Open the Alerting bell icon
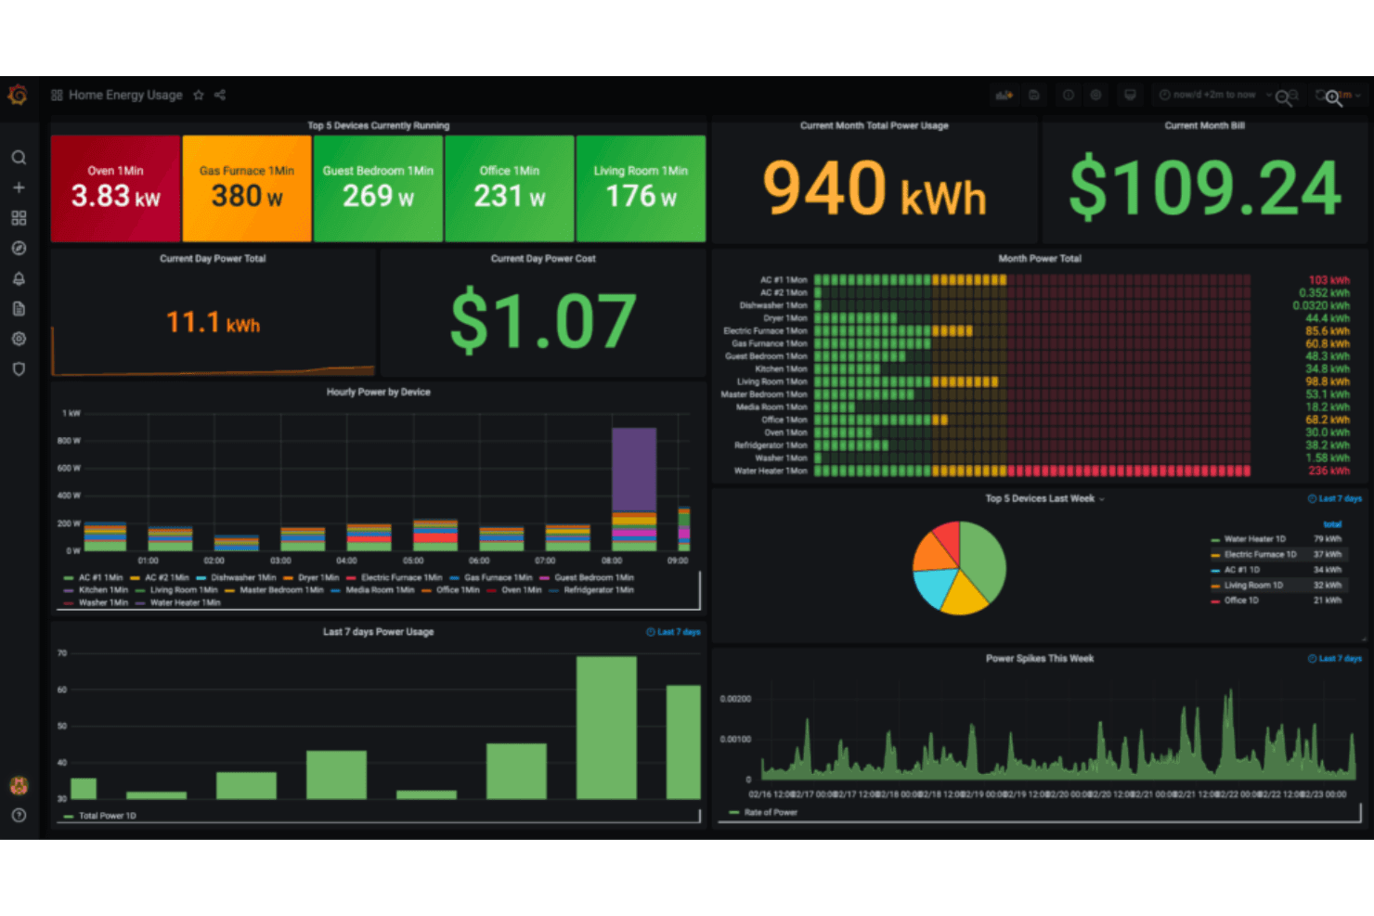Screen dimensions: 1374x916 (19, 278)
